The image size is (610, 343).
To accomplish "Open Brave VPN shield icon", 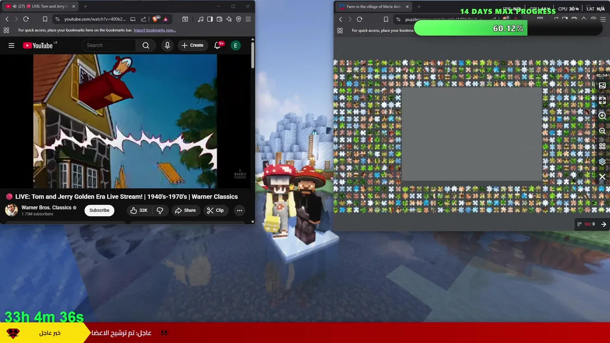I will click(239, 19).
